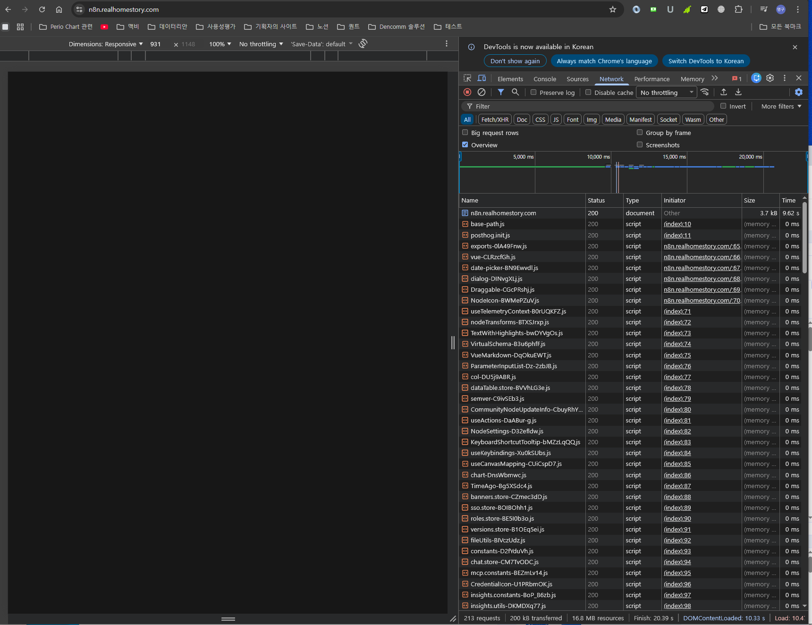
Task: Open the More filters dropdown
Action: [x=781, y=106]
